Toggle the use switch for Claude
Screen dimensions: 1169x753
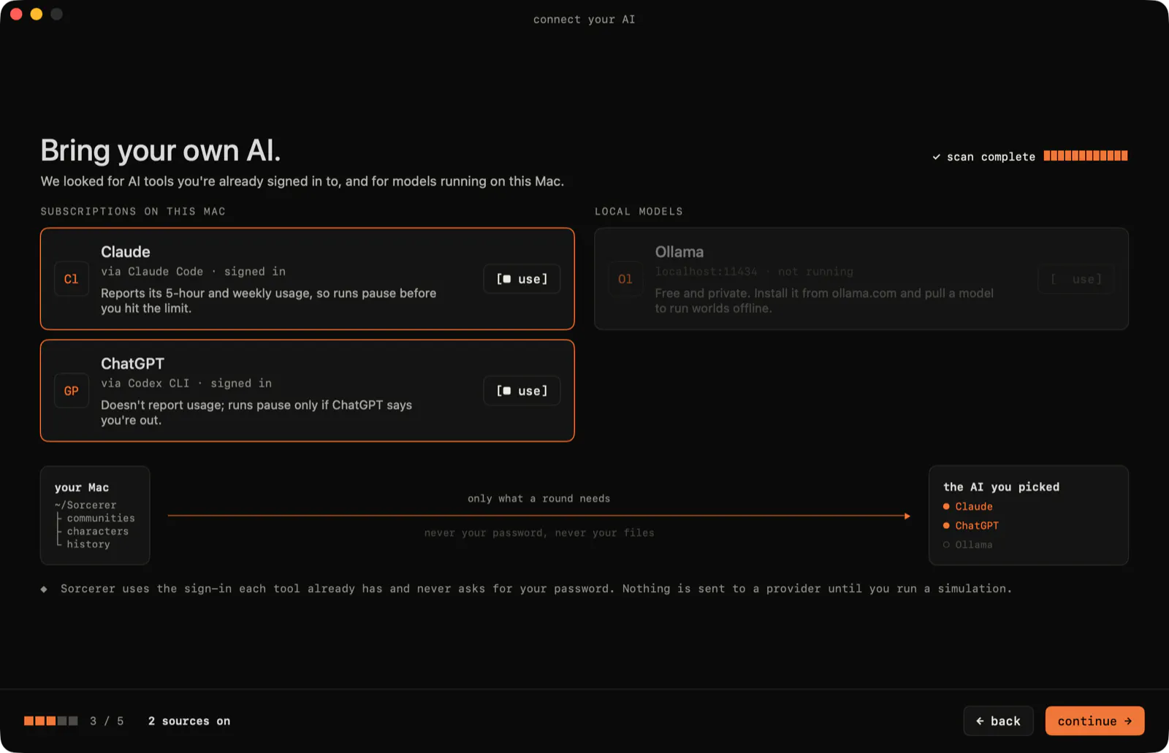coord(522,279)
